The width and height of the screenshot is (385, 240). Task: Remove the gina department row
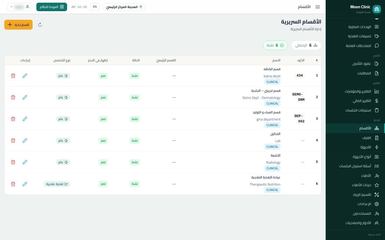coord(13,119)
